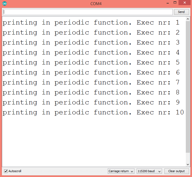Click the scrollbar down arrow
Screen dimensions: 192x177
[188, 165]
